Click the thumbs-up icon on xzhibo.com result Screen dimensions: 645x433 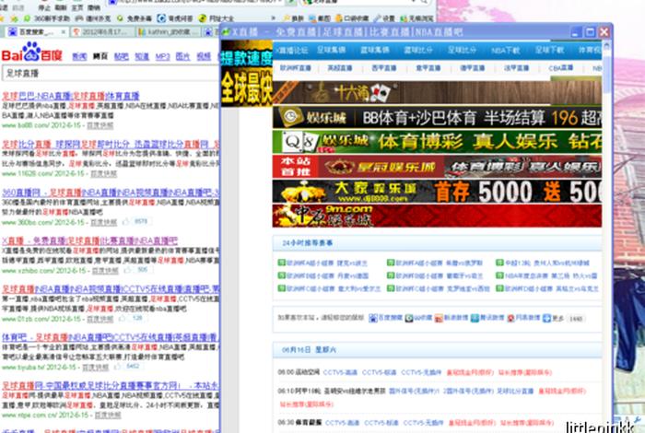click(x=127, y=270)
